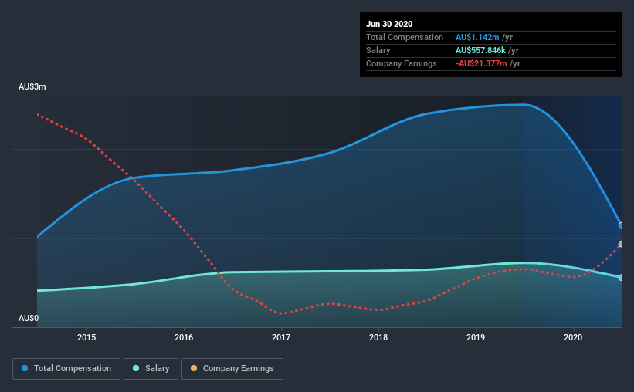
Task: Click Company Earnings label in tooltip
Action: pyautogui.click(x=401, y=63)
